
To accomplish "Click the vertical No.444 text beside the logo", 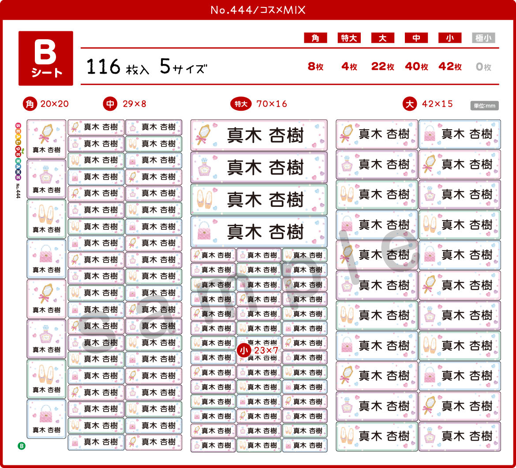I will (x=18, y=191).
